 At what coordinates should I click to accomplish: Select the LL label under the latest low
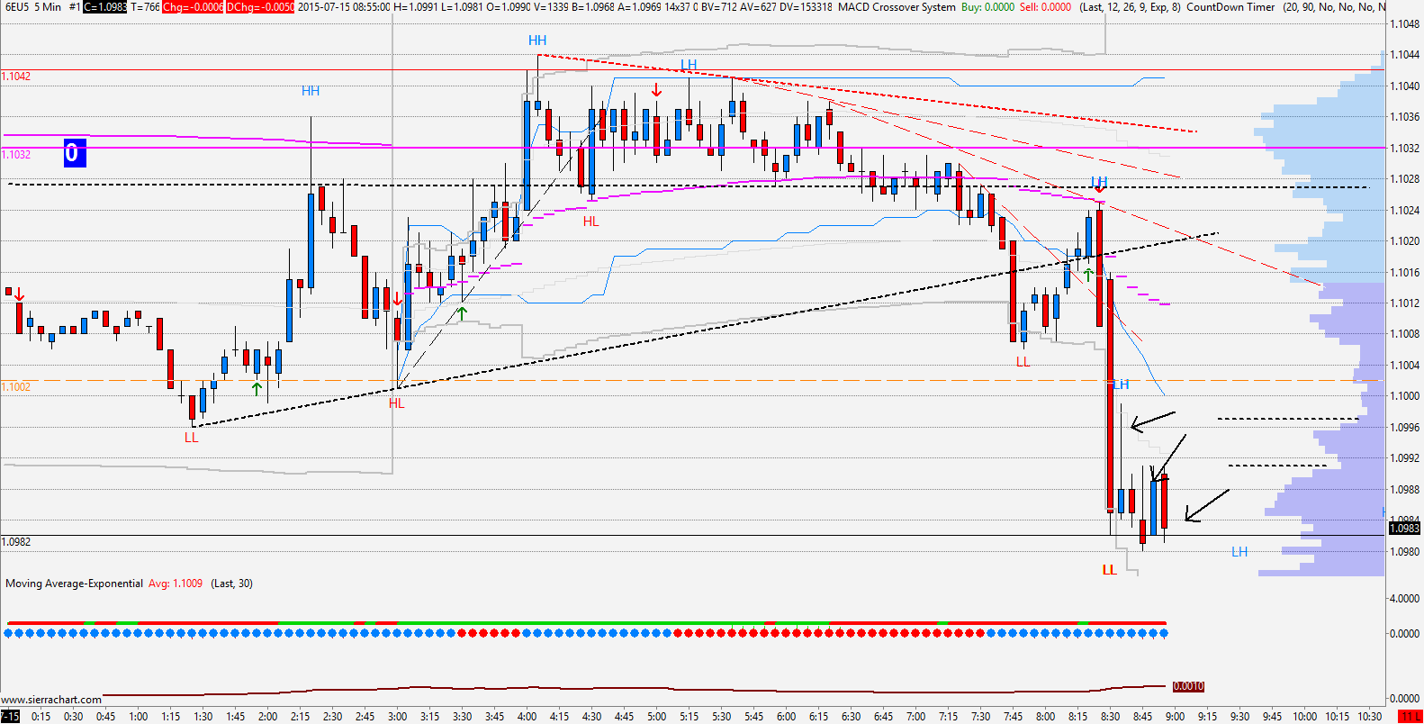[x=1110, y=570]
